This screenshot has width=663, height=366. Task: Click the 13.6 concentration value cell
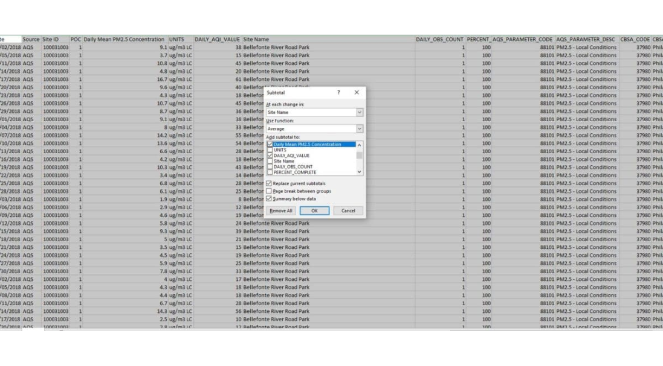pos(125,144)
